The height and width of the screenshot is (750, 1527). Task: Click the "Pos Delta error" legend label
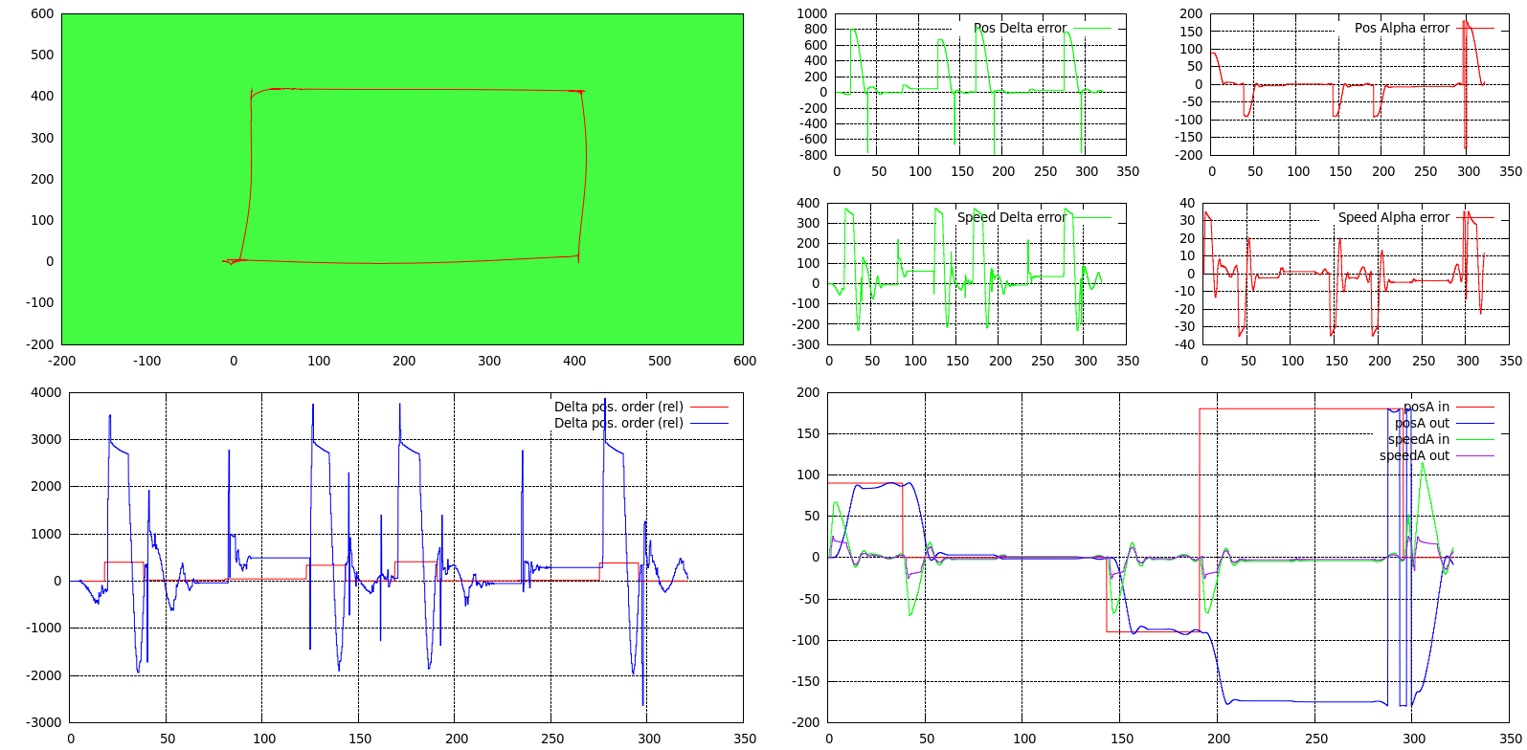1020,28
